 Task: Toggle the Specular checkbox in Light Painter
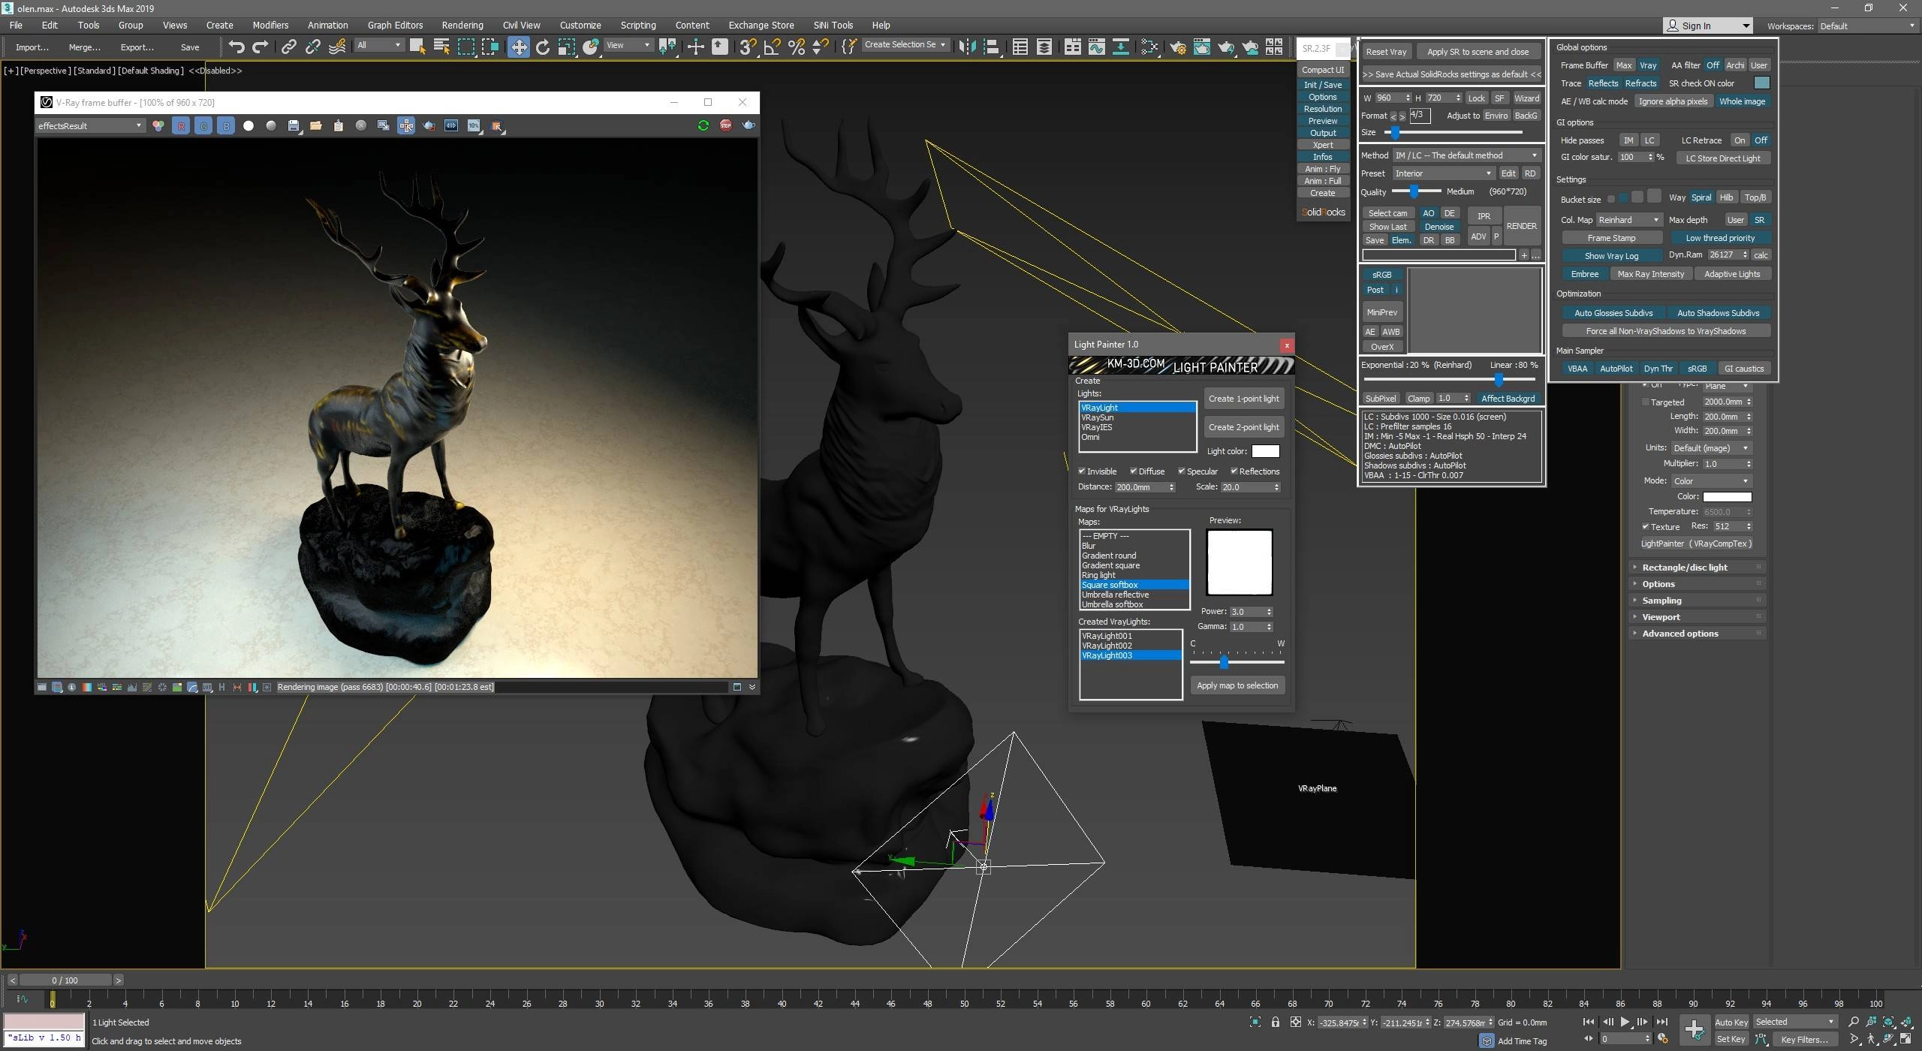(x=1181, y=471)
